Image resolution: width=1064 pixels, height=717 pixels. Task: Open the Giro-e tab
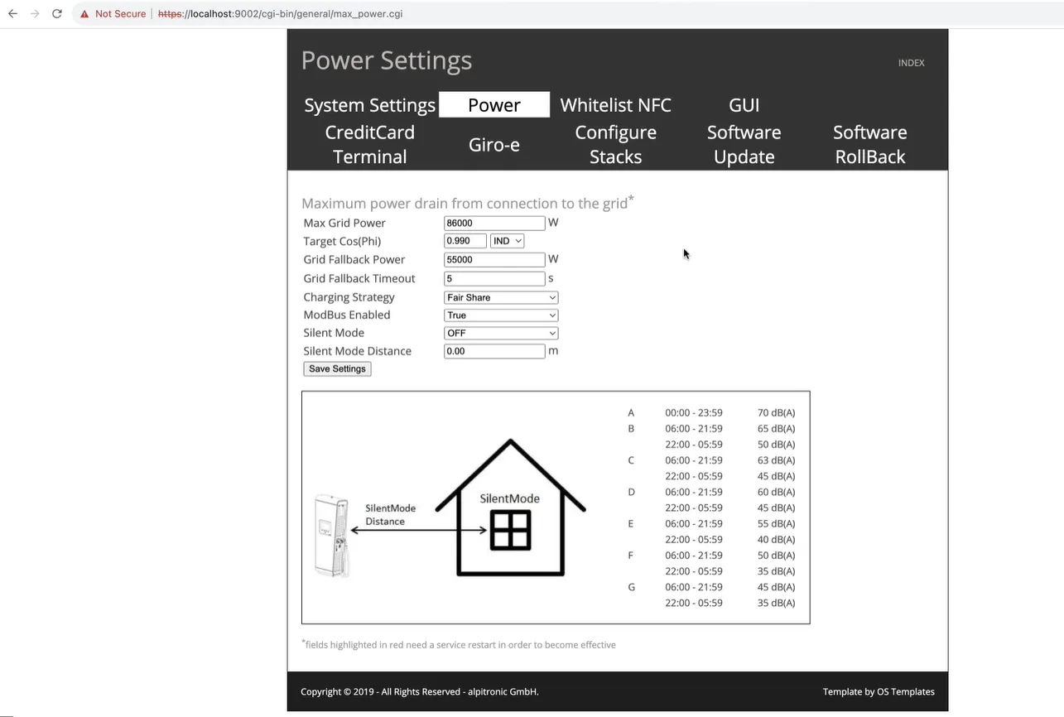tap(494, 145)
